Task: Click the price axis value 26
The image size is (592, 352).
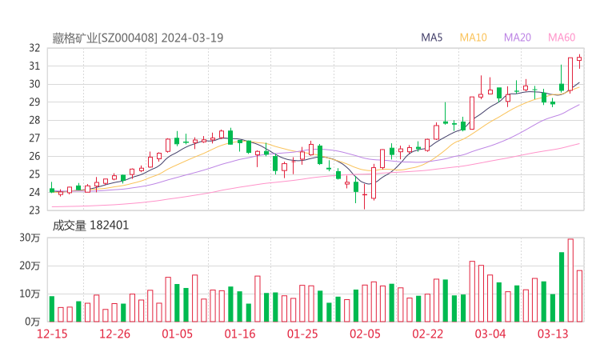Action: click(x=34, y=156)
